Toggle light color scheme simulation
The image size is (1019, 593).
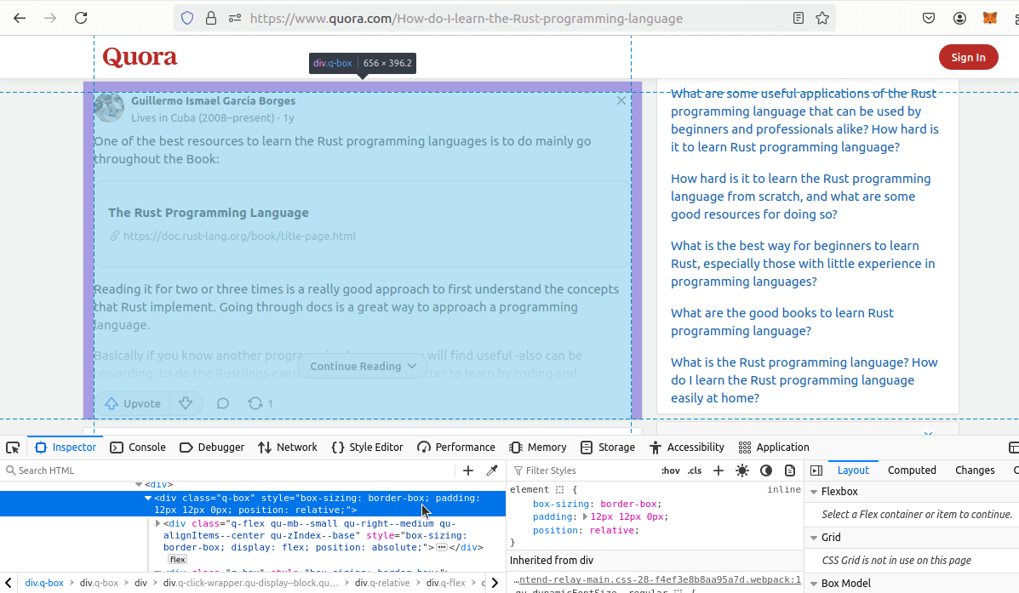click(x=742, y=470)
